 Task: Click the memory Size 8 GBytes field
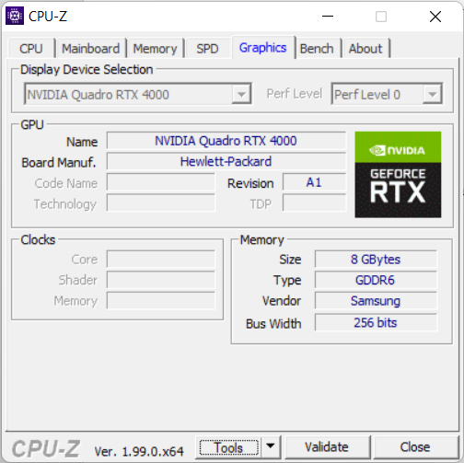click(x=376, y=260)
